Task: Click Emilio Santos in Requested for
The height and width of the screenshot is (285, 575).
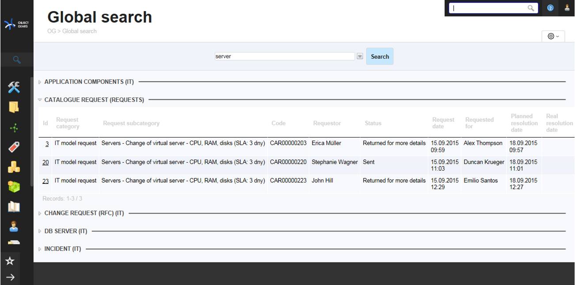Action: (481, 181)
